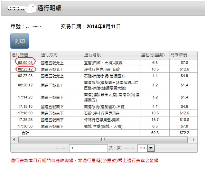The height and width of the screenshot is (170, 205).
Task: Select the 08:27:23 time cell
Action: click(x=25, y=76)
